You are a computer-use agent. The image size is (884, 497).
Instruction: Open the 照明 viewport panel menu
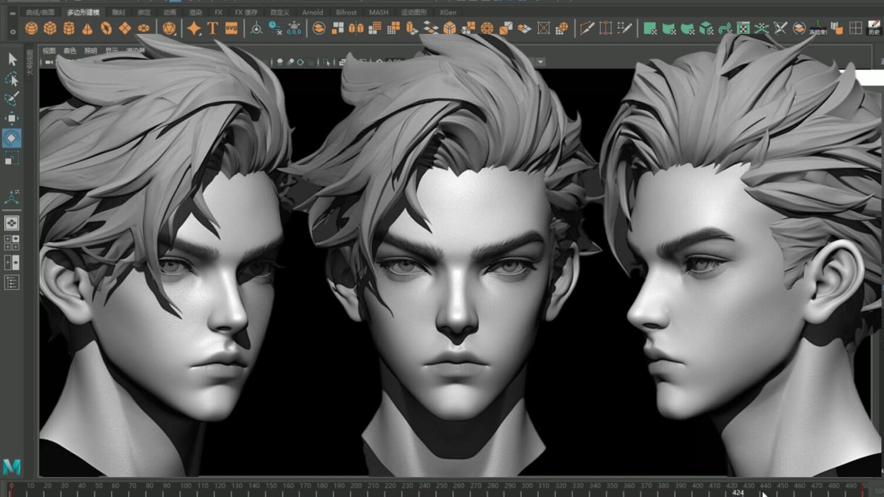[x=91, y=51]
